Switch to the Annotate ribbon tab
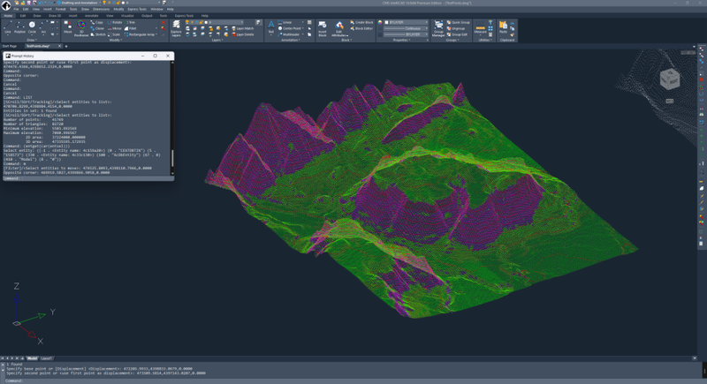707x384 pixels. tap(90, 15)
